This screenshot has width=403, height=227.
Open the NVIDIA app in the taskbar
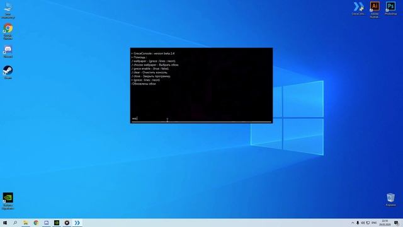click(57, 223)
